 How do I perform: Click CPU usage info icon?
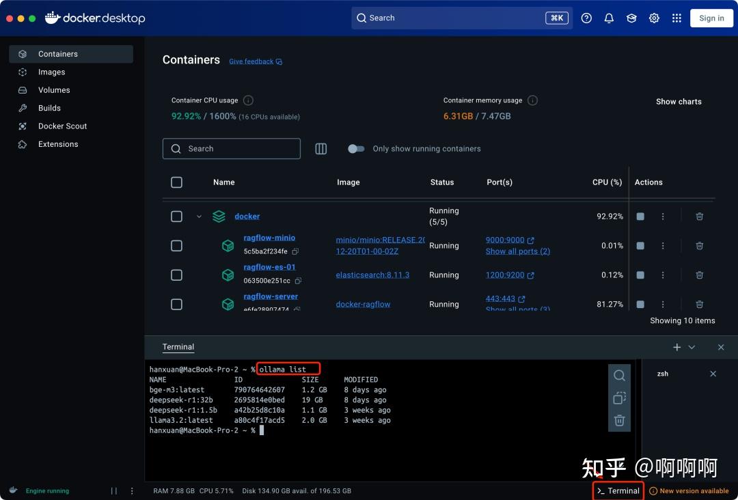tap(248, 100)
